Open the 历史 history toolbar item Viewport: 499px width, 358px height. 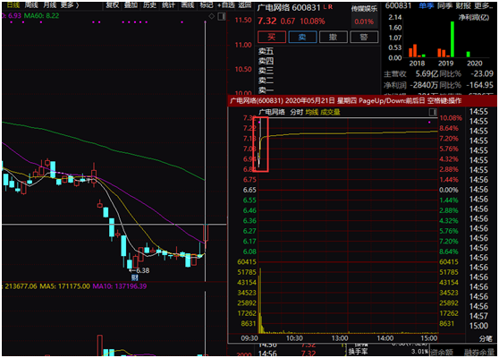pos(149,5)
